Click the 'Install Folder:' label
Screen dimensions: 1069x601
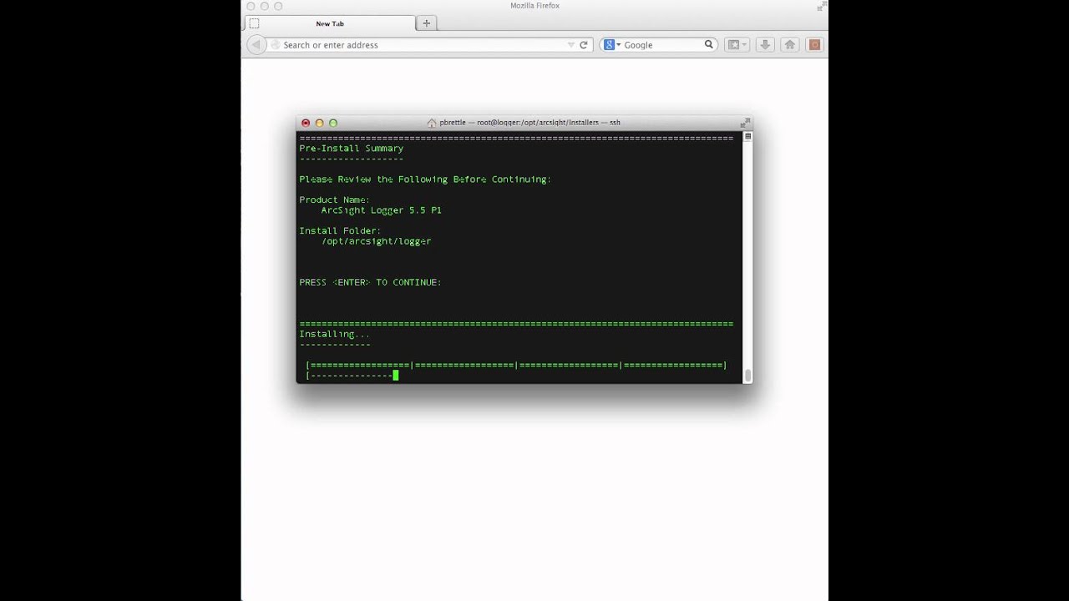pyautogui.click(x=340, y=231)
